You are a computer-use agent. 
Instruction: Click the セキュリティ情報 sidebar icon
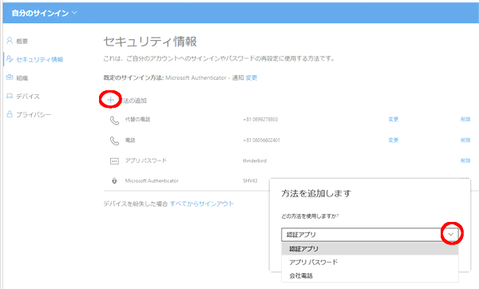tap(10, 58)
